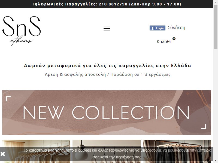Click the phone orders number in the top bar
The width and height of the screenshot is (218, 163).
coord(113,4)
